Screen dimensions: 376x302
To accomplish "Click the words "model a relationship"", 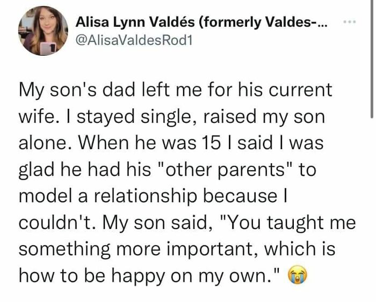I will (x=107, y=196).
